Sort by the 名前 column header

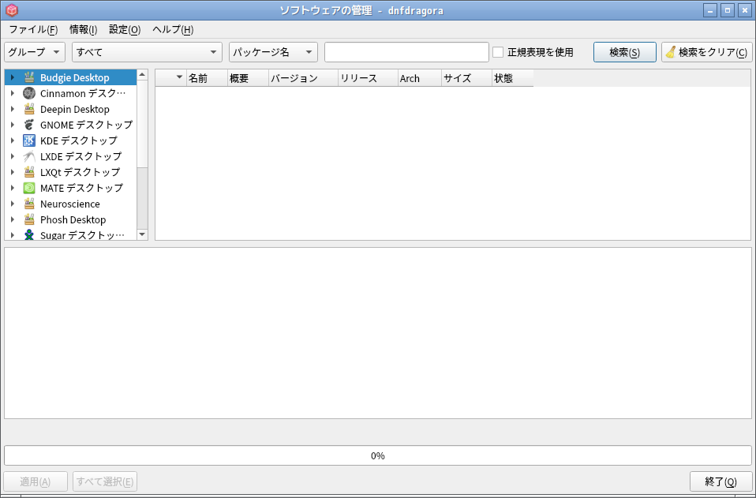[207, 78]
